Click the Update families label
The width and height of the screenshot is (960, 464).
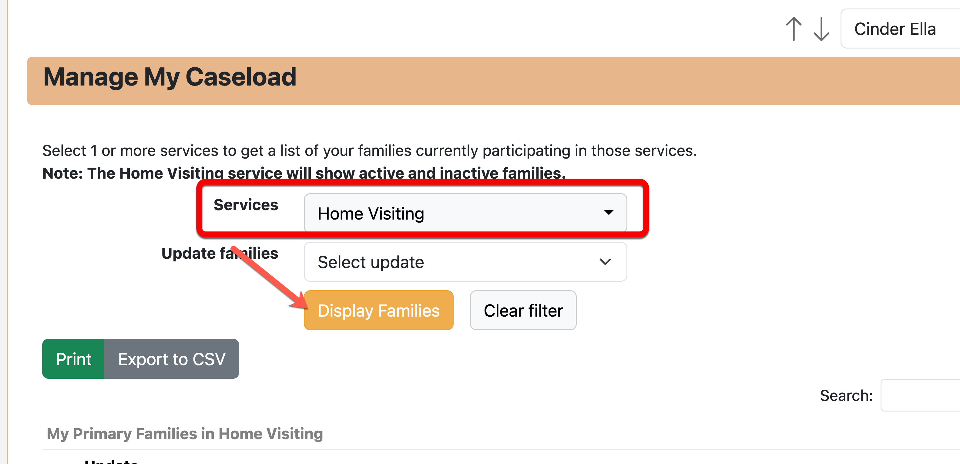(x=220, y=254)
